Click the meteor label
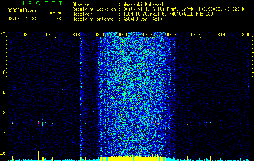254x161 pixels. tap(57, 12)
